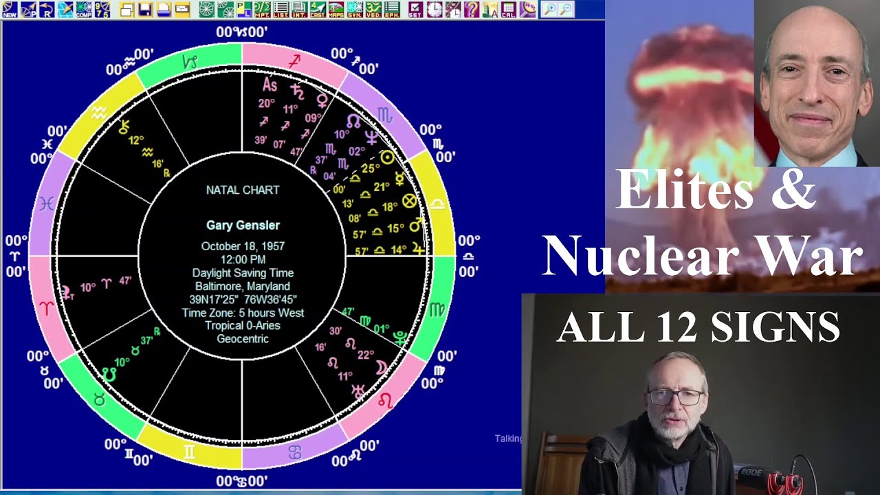Click the printer icon in toolbar
Image resolution: width=880 pixels, height=495 pixels.
(164, 10)
